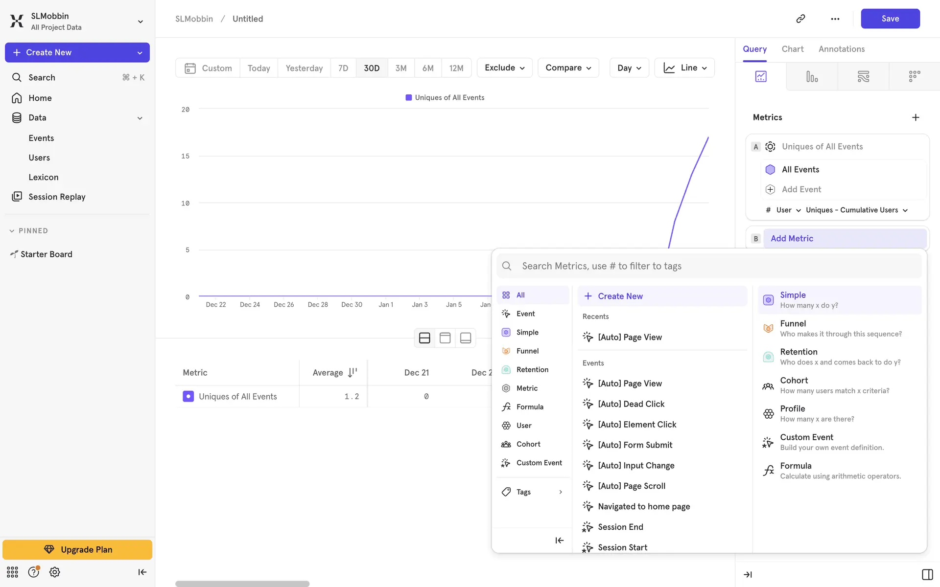The height and width of the screenshot is (587, 940).
Task: Open the Line chart type dropdown
Action: (684, 68)
